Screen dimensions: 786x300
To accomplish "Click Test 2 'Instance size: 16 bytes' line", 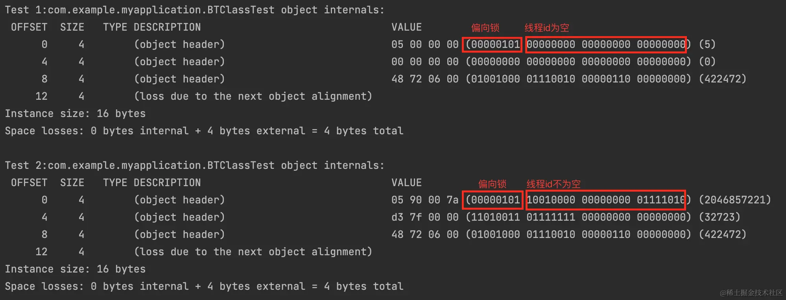I will [x=75, y=269].
